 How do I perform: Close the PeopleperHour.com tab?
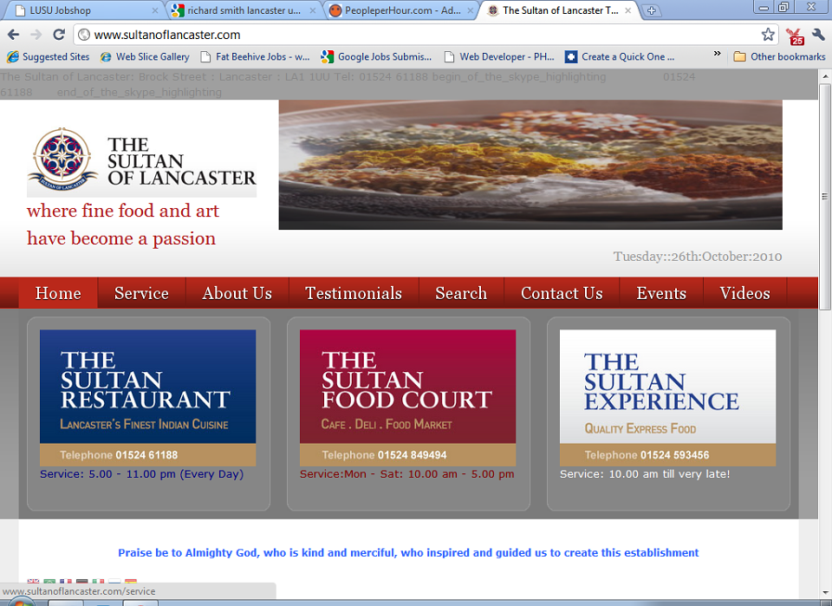(470, 10)
